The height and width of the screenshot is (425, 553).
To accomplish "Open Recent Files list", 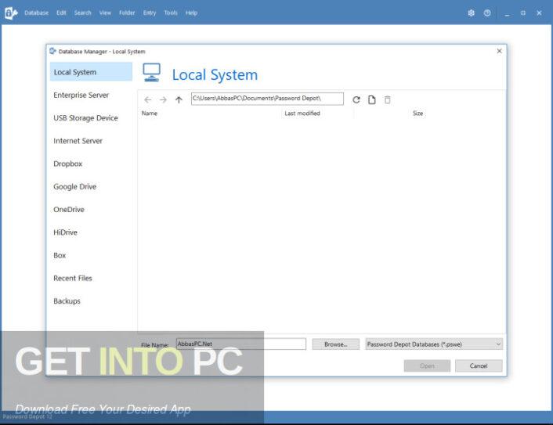I will pyautogui.click(x=73, y=279).
